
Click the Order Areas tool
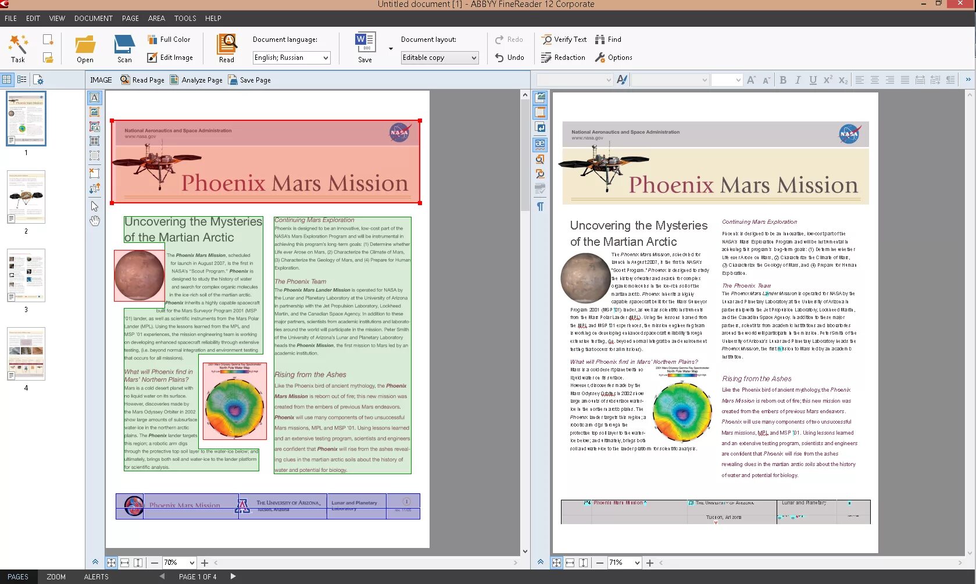[94, 188]
